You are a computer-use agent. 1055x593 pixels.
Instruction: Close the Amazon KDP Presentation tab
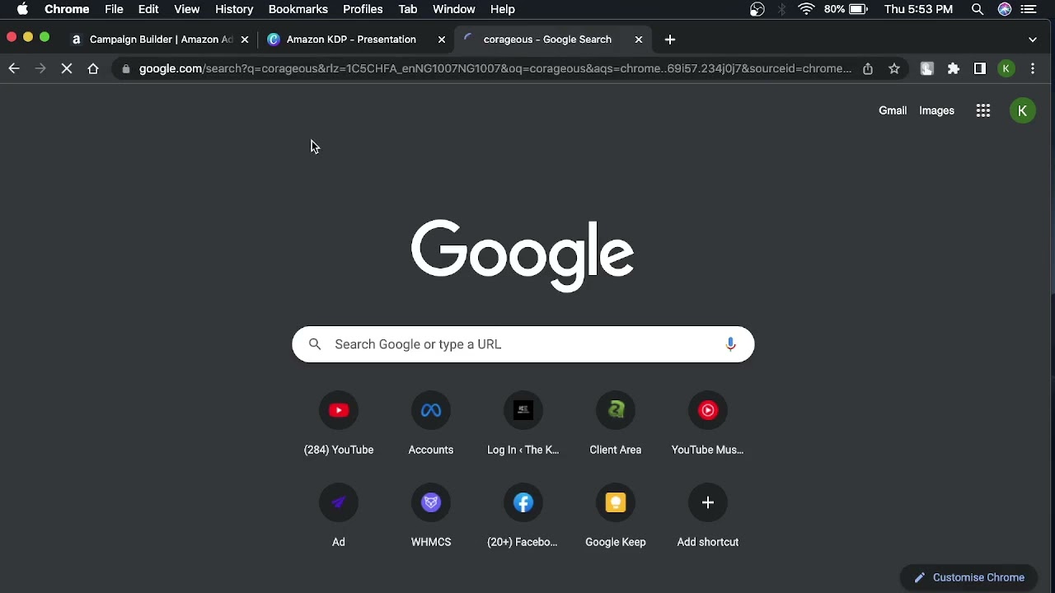(442, 40)
